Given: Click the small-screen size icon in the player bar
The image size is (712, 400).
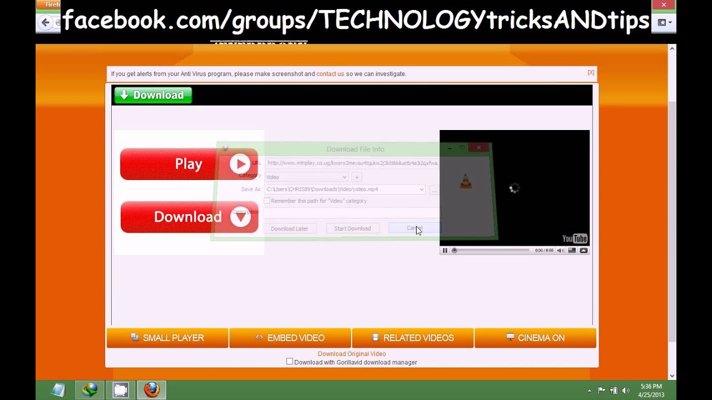Looking at the screenshot, I should [x=572, y=251].
